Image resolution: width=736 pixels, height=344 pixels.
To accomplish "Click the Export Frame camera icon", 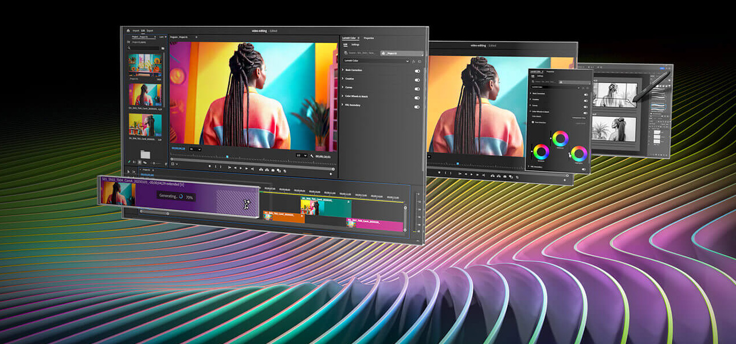I will coord(273,170).
